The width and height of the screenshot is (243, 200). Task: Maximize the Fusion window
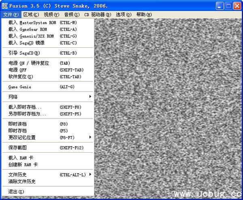(228, 6)
